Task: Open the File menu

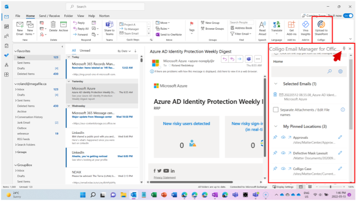Action: coord(18,16)
